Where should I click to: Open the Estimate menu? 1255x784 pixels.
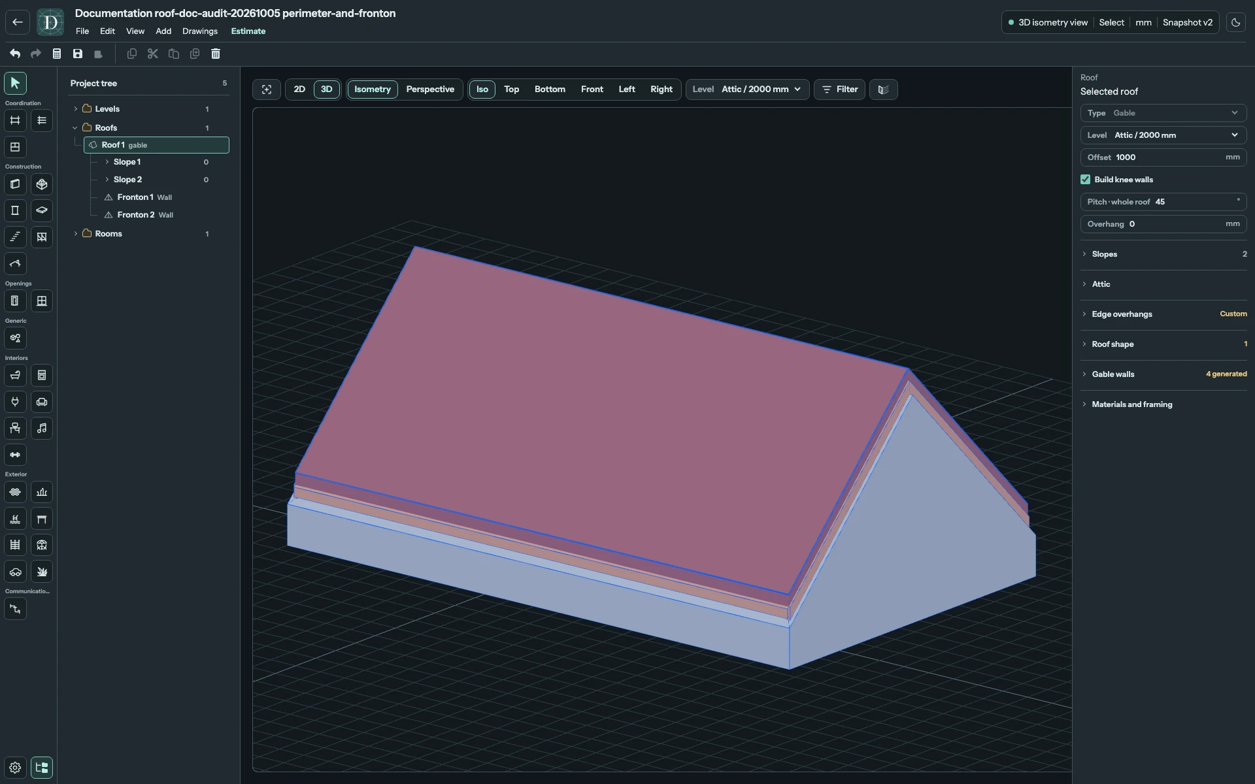[x=248, y=31]
